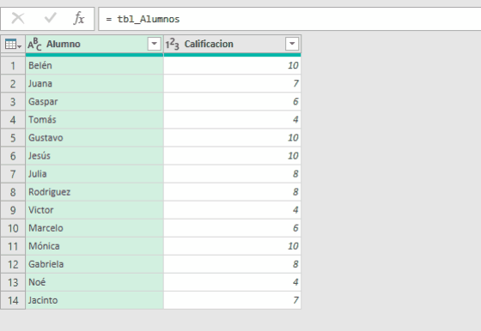Select the cell containing Noé

[94, 282]
